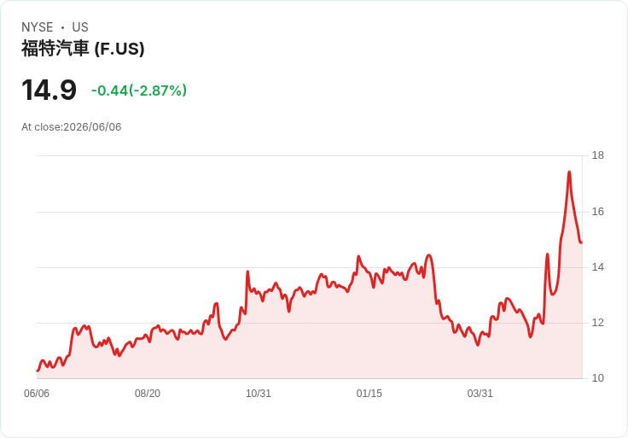Click the -0.44(-2.87%) change figure
This screenshot has height=438, width=628.
click(x=139, y=91)
